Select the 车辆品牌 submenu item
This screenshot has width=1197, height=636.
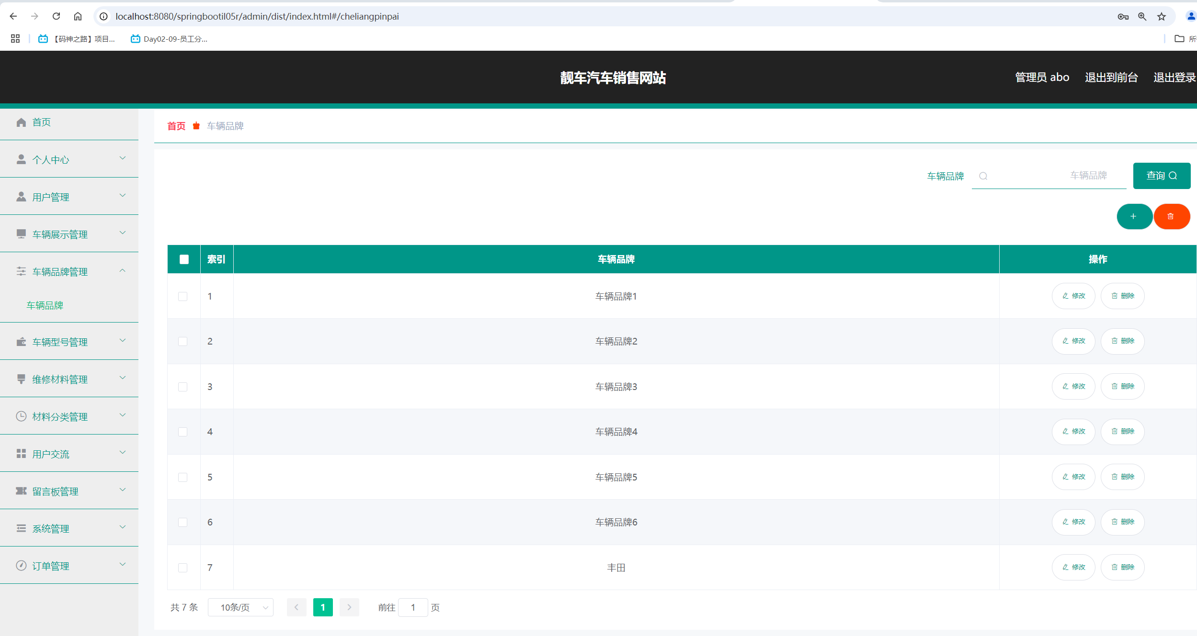[45, 305]
